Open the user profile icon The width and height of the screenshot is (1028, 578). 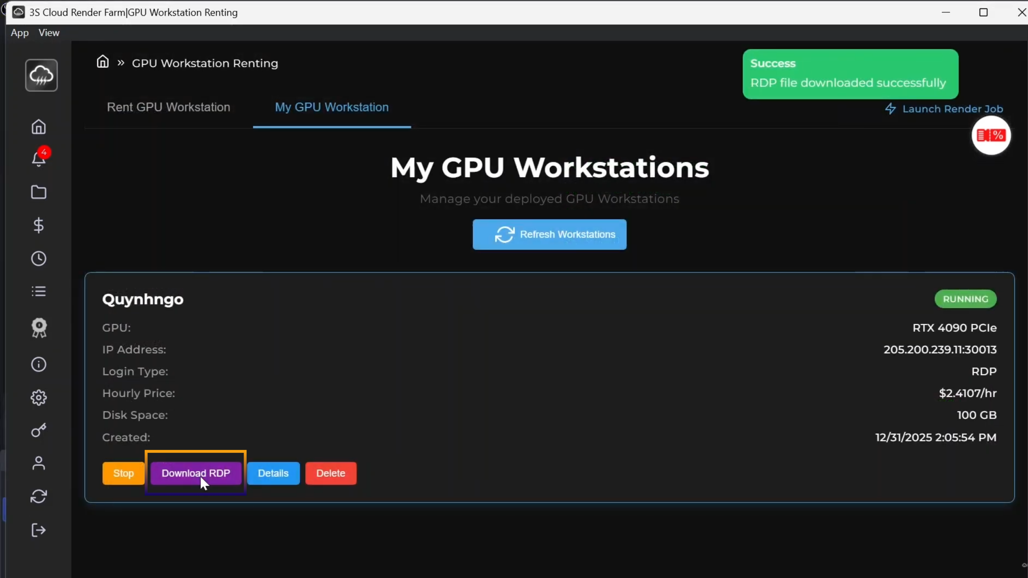[x=39, y=463]
